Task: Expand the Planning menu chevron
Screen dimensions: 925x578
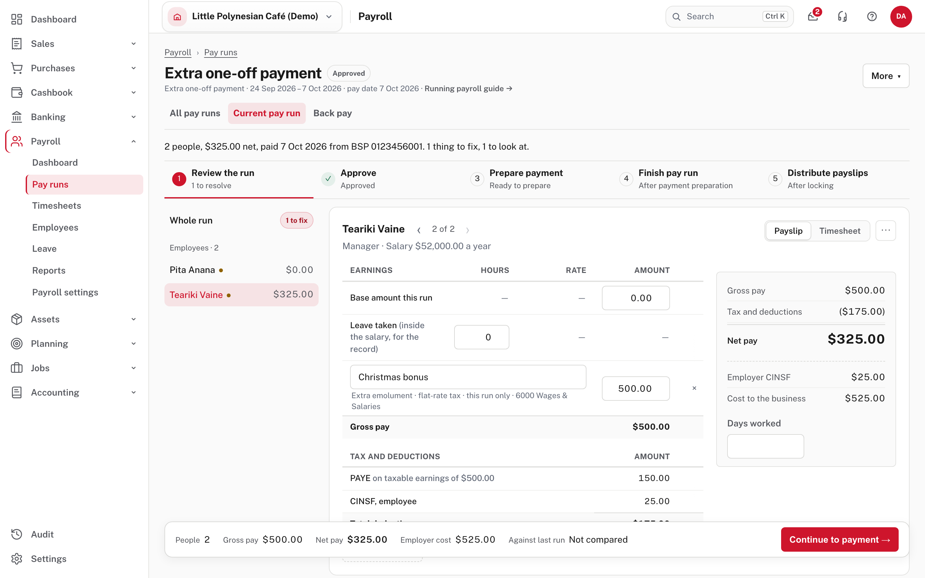Action: (133, 344)
